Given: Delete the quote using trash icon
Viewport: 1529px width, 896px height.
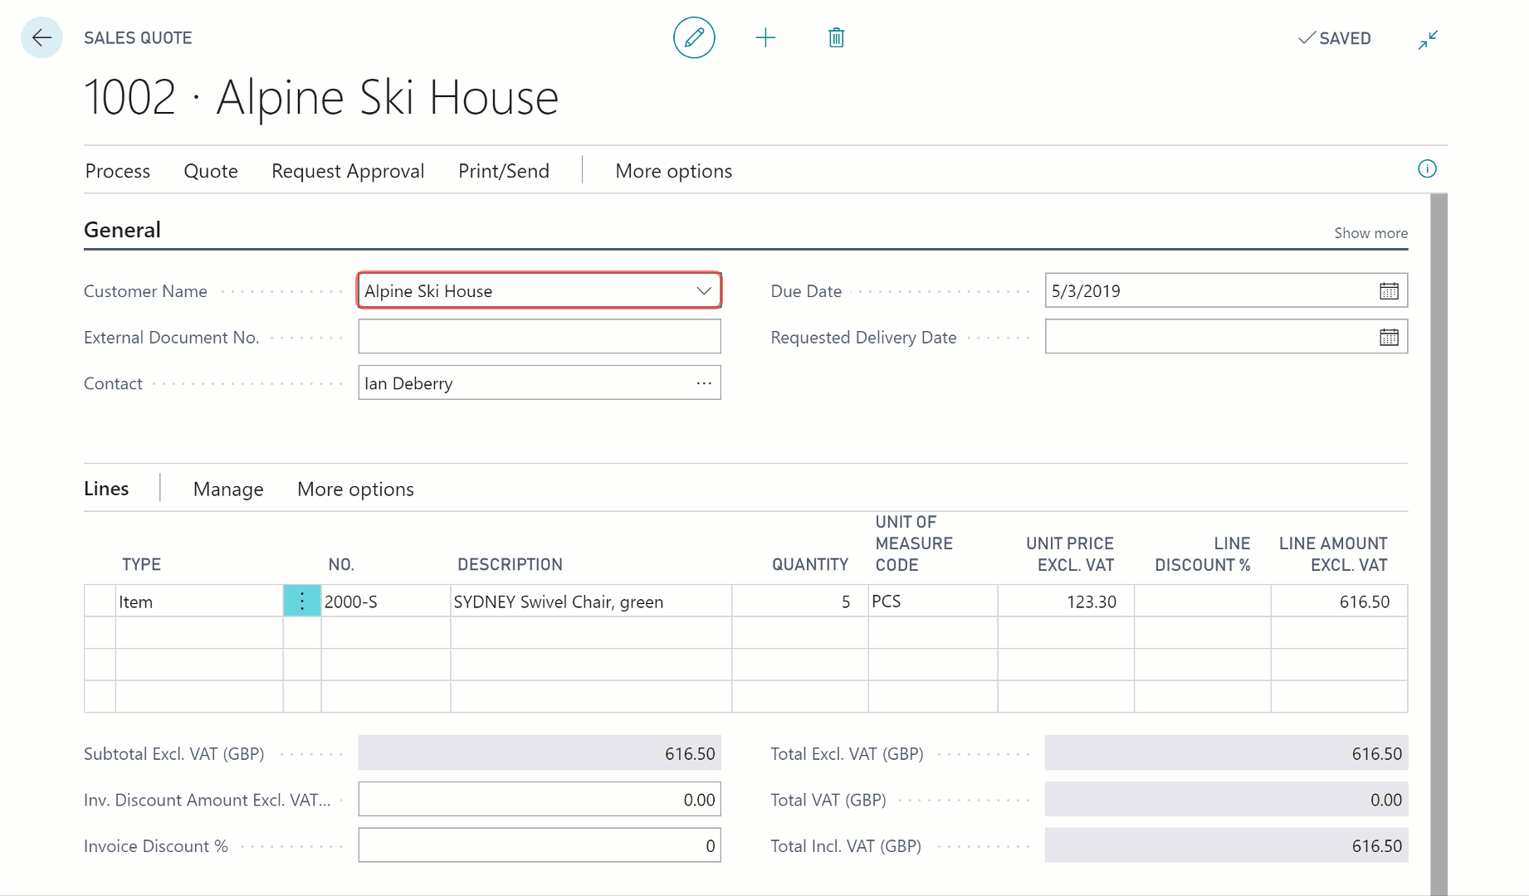Looking at the screenshot, I should tap(837, 37).
